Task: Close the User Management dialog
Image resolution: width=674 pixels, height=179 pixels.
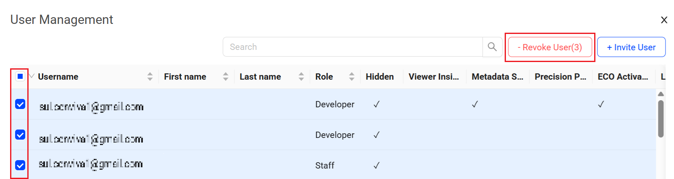Action: click(664, 20)
